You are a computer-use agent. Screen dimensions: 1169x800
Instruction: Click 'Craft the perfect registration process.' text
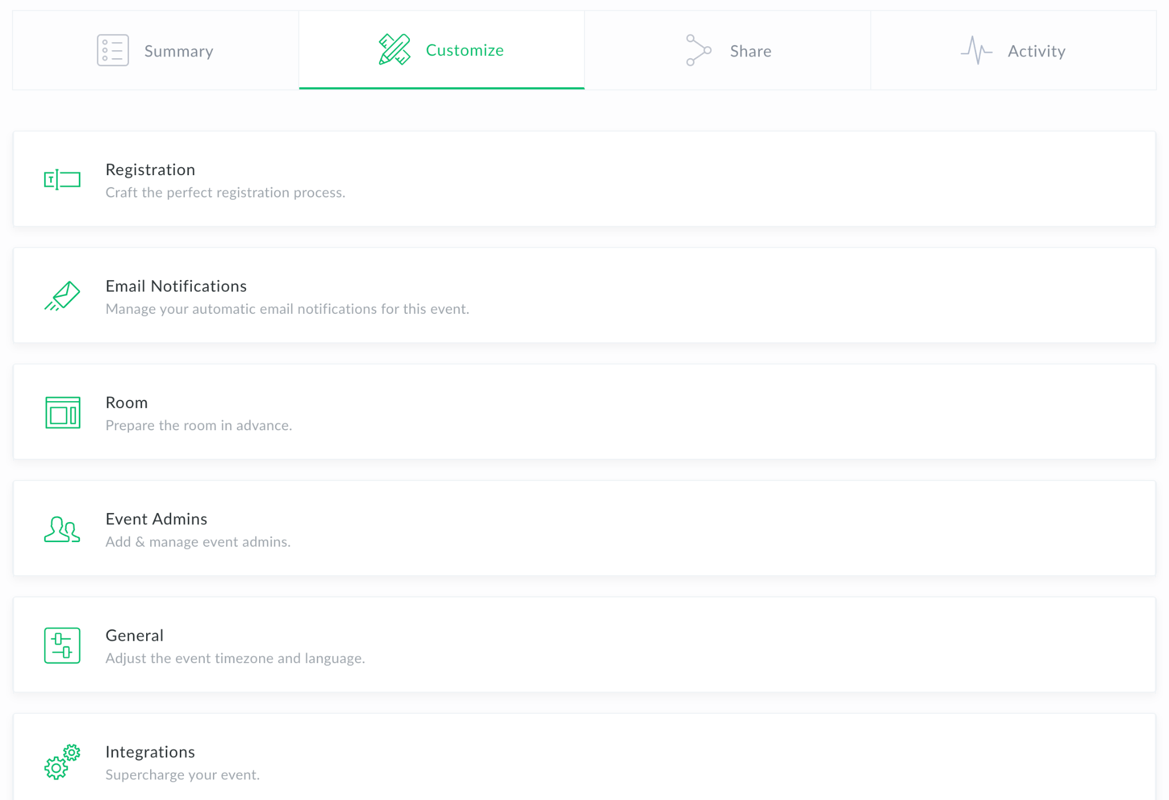coord(225,192)
